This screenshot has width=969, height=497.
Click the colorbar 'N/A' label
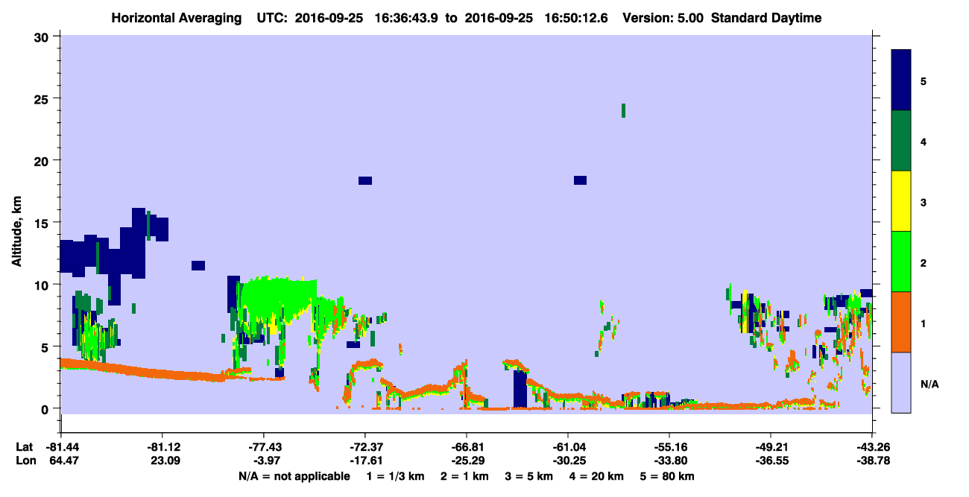point(929,384)
